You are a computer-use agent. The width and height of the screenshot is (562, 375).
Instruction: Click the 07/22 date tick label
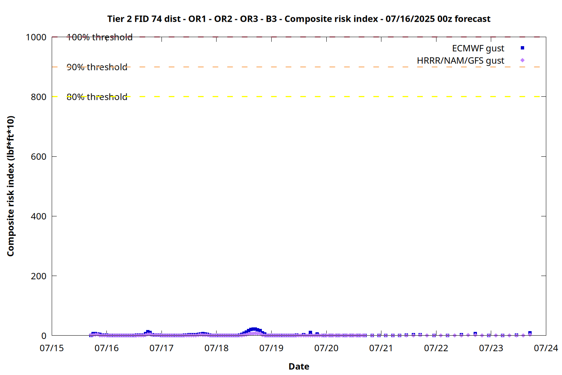click(x=436, y=348)
